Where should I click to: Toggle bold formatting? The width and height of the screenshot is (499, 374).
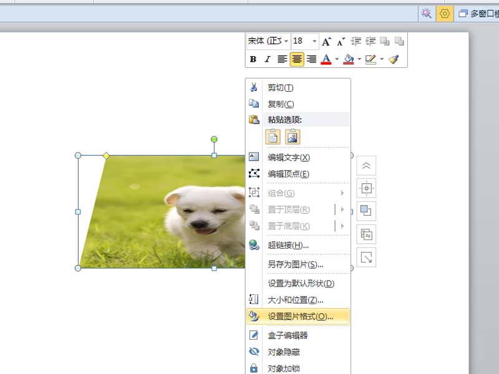pyautogui.click(x=253, y=59)
